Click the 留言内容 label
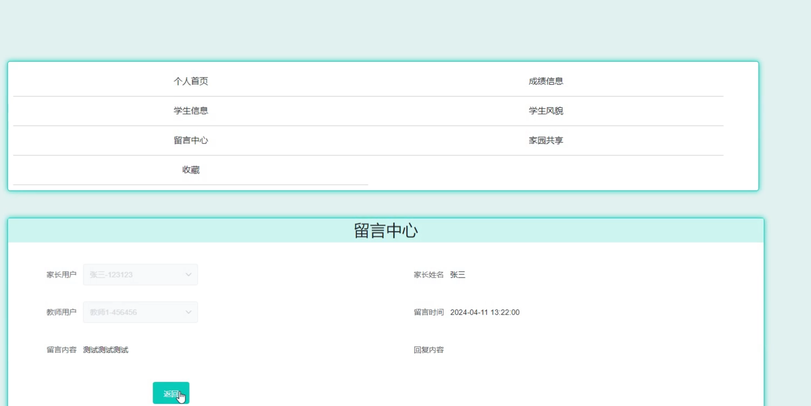The image size is (811, 406). pos(62,350)
